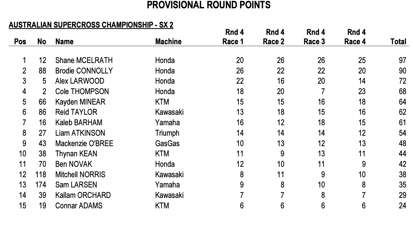Click GasGas in Mackenzie O'BREE's row
The image size is (413, 229).
click(x=167, y=143)
